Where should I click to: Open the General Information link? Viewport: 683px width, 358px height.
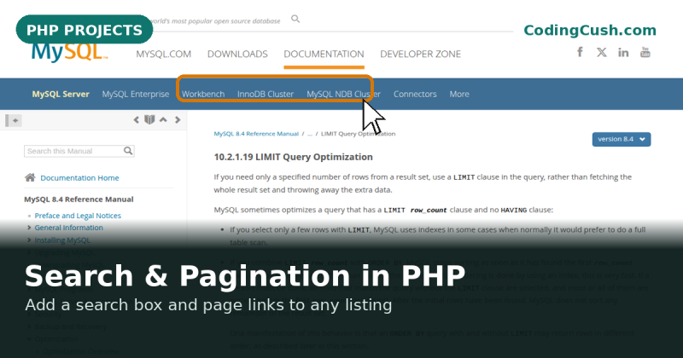pos(69,228)
